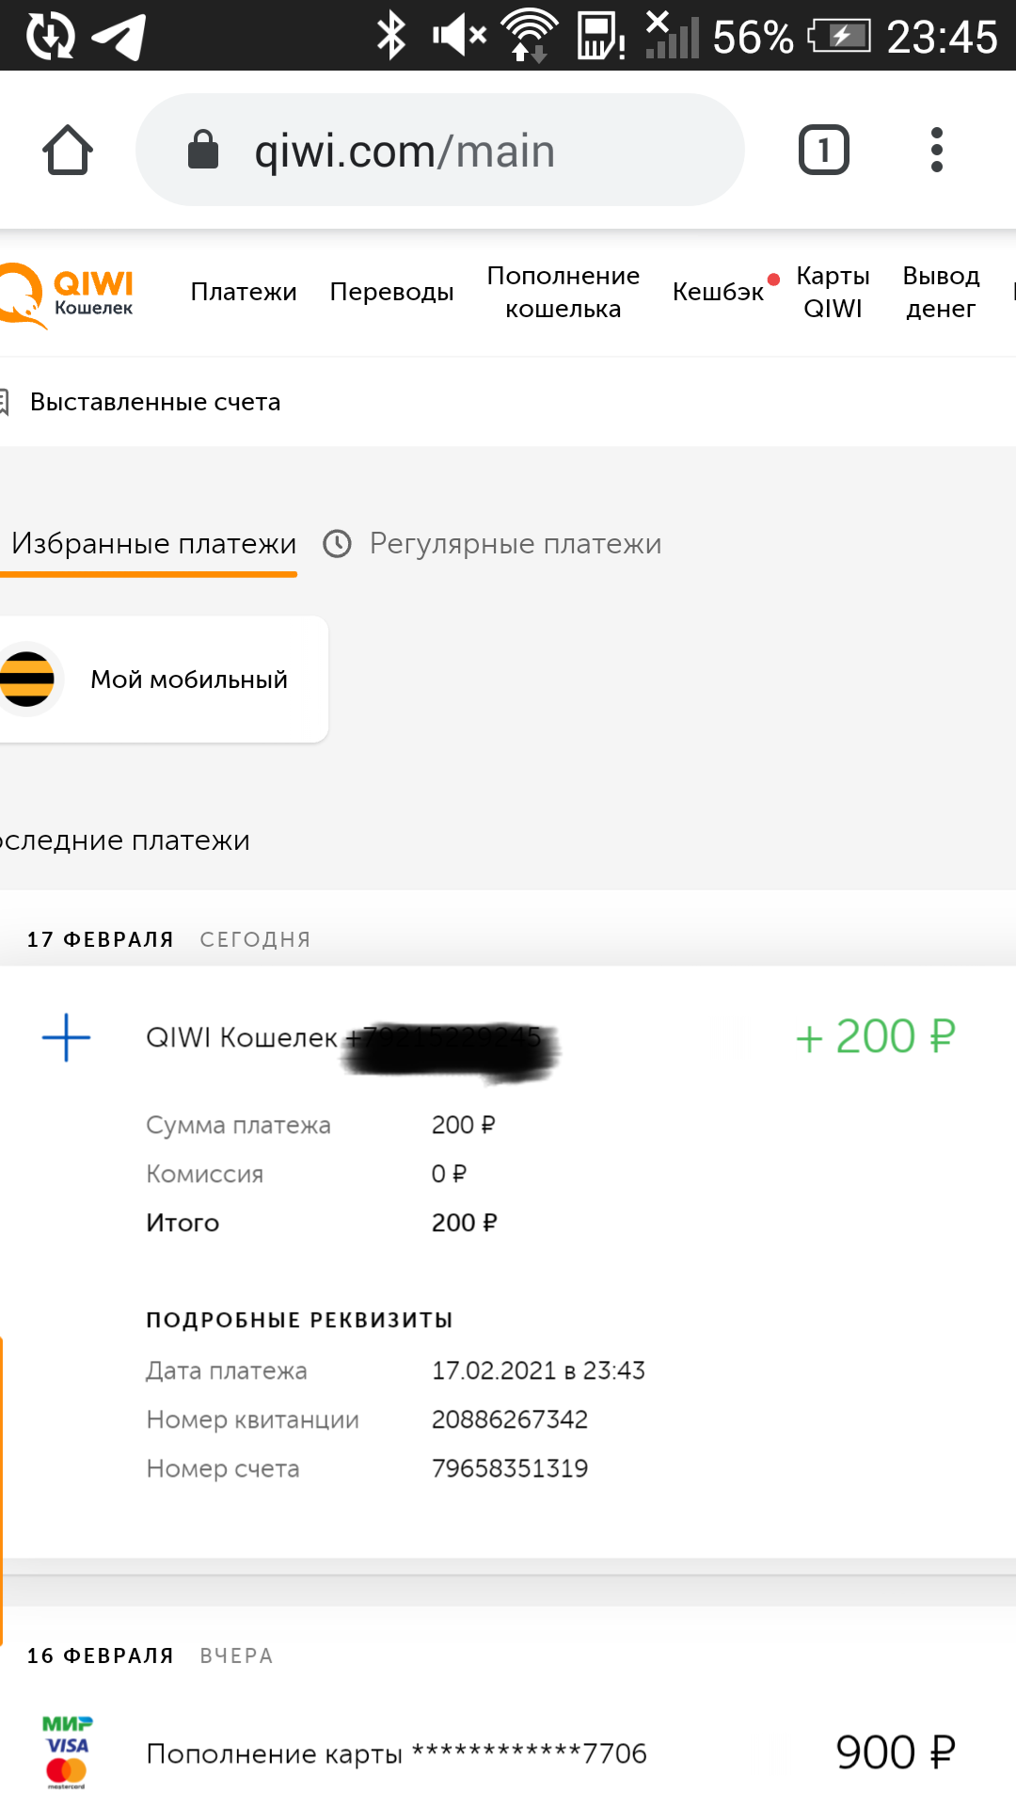The image size is (1016, 1807).
Task: Go to Пополнение кошелька section
Action: click(x=564, y=292)
